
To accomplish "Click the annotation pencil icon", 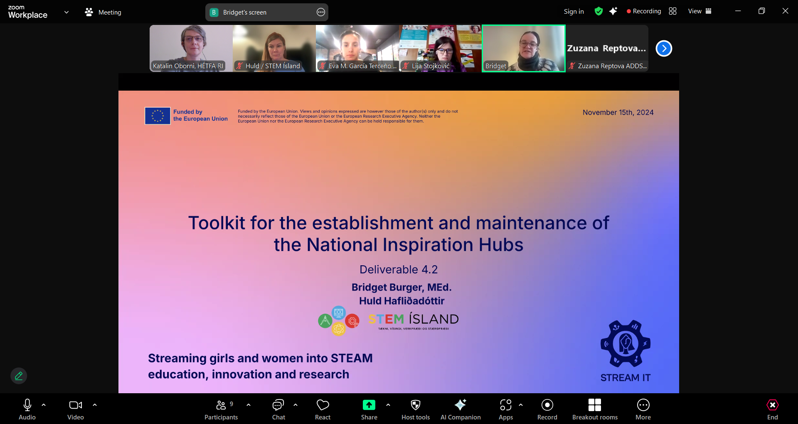I will pyautogui.click(x=19, y=376).
